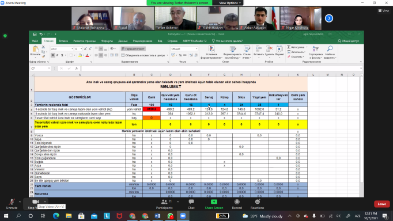Viewport: 393px width, 221px height.
Task: Expand the View Options dropdown
Action: pyautogui.click(x=230, y=3)
